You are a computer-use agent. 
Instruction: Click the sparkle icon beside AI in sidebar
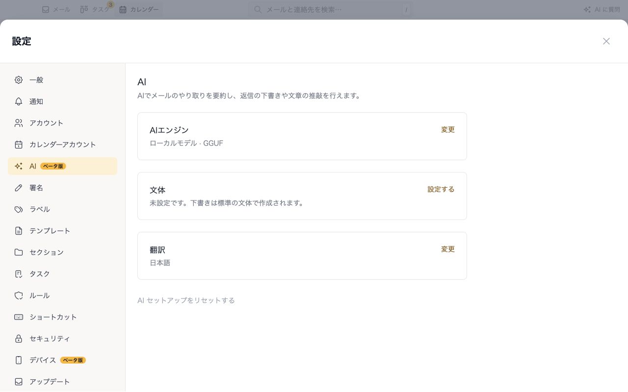[19, 166]
